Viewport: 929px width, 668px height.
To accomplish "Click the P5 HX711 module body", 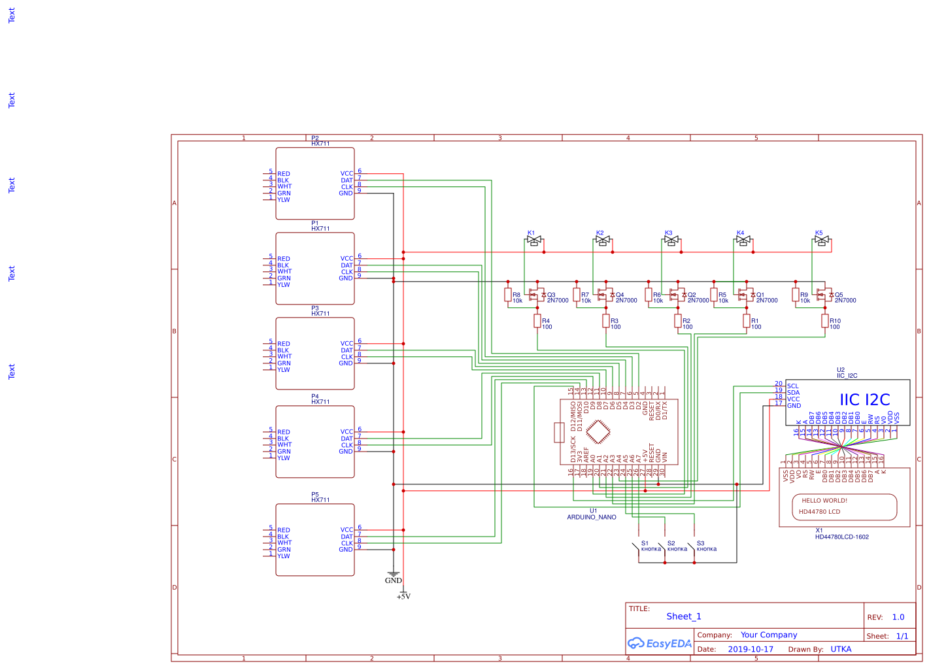I will coord(315,540).
